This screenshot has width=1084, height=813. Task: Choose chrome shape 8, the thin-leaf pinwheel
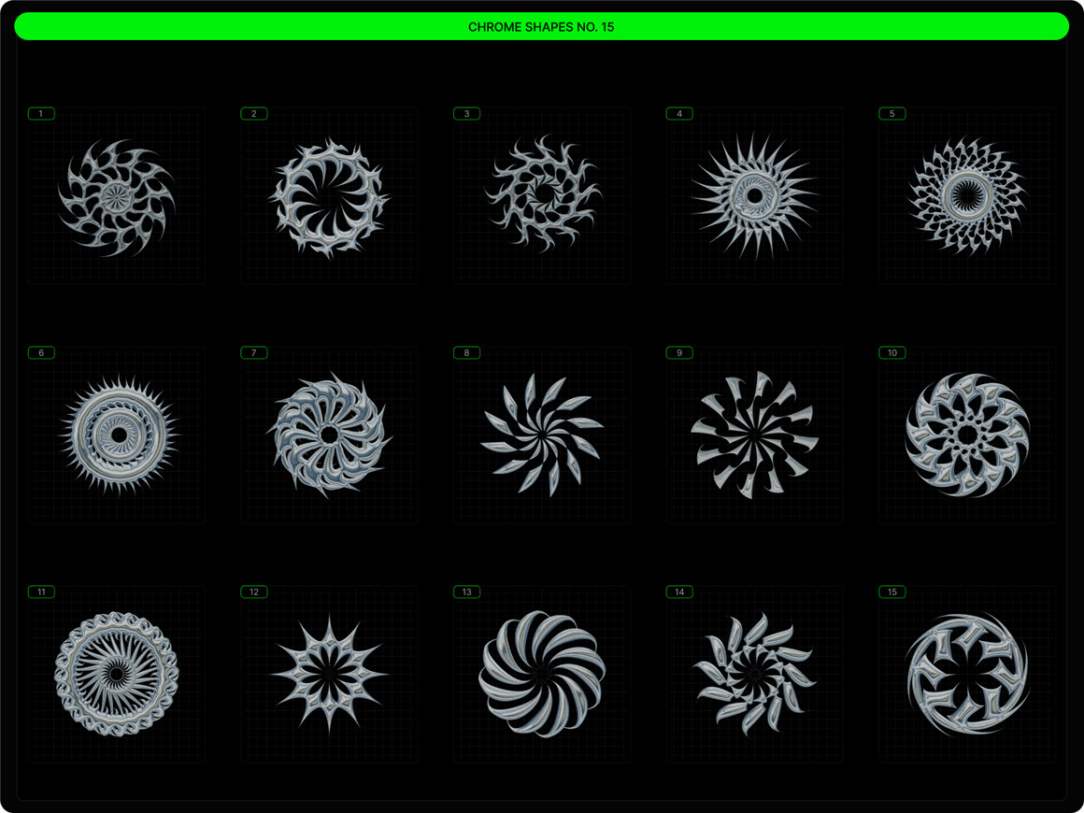pyautogui.click(x=542, y=435)
